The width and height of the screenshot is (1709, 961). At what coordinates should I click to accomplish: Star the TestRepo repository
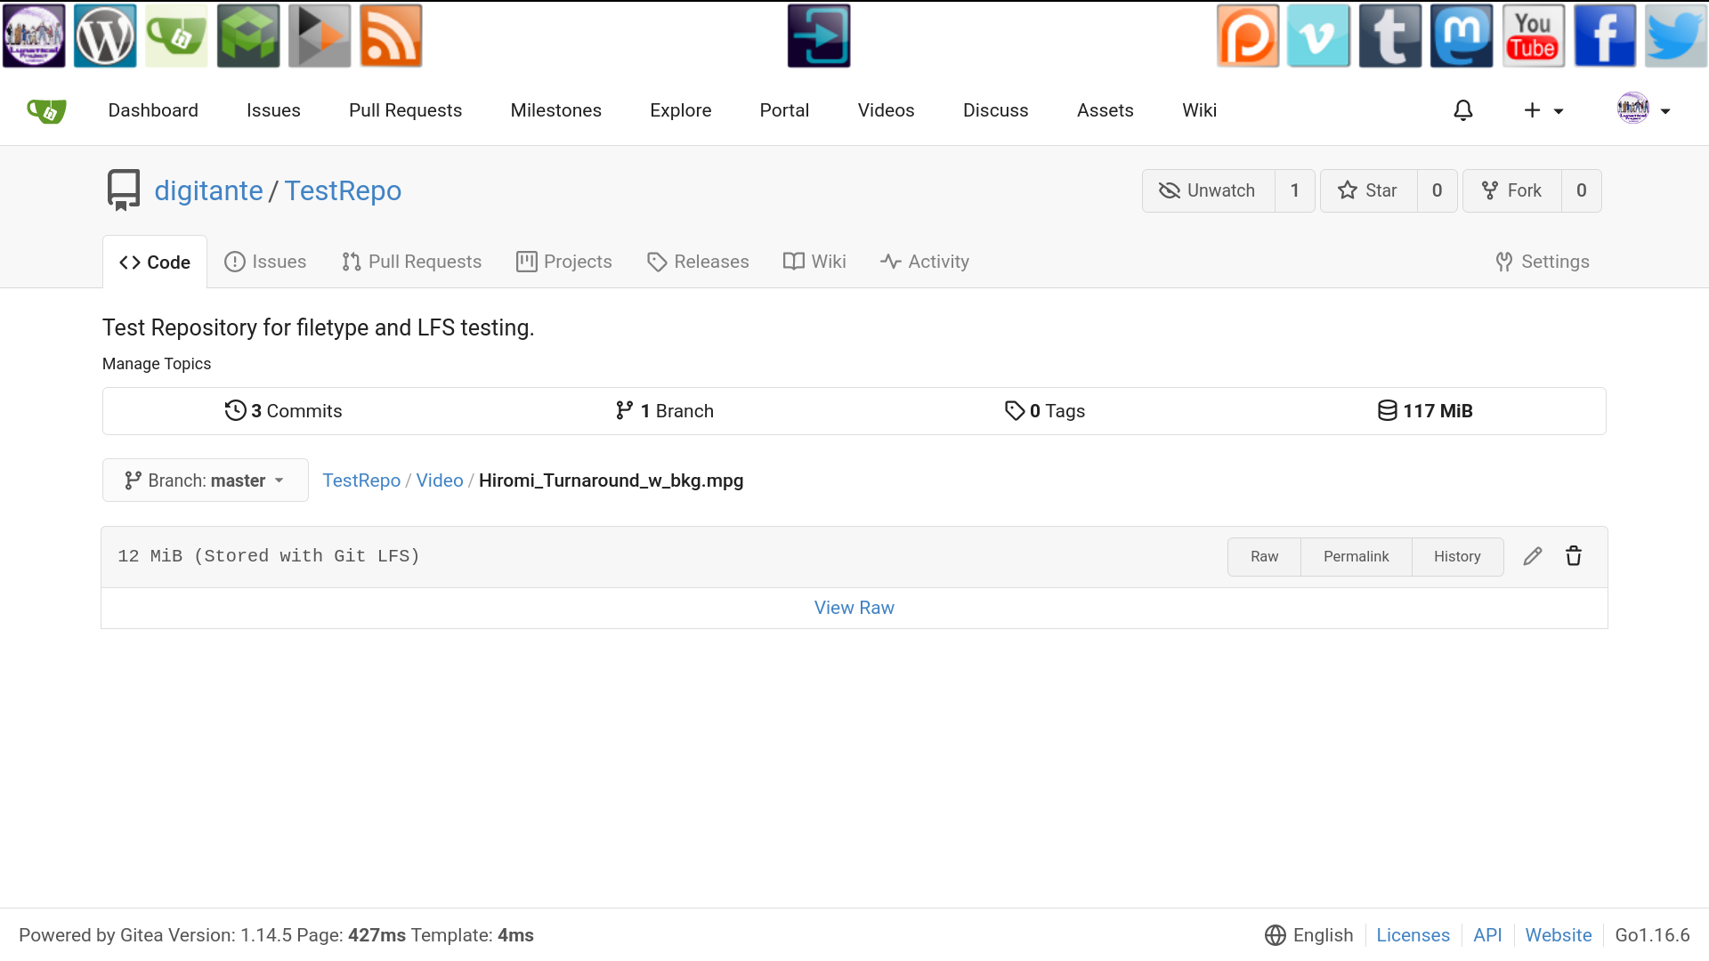(x=1368, y=190)
